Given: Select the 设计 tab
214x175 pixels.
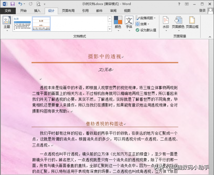Looking at the screenshot, I should pyautogui.click(x=51, y=11).
